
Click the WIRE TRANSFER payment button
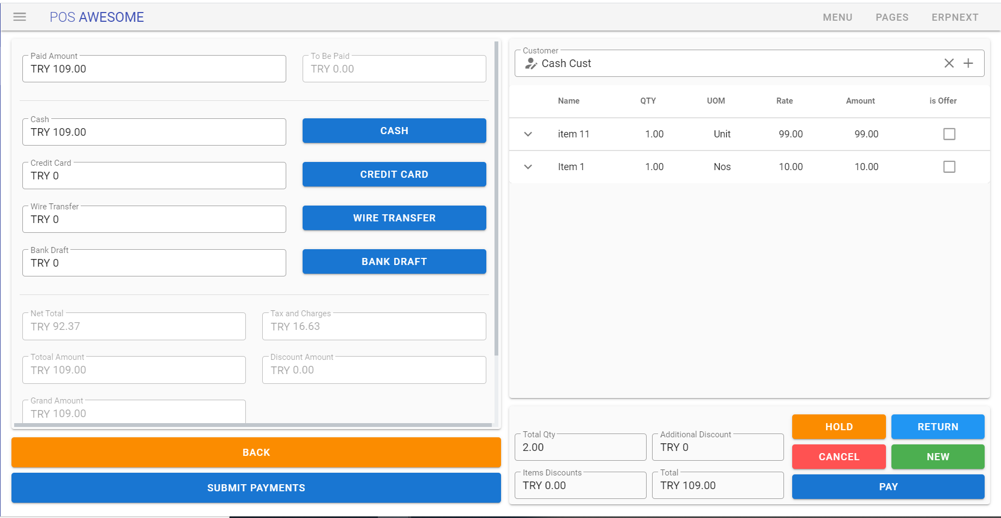(x=394, y=218)
